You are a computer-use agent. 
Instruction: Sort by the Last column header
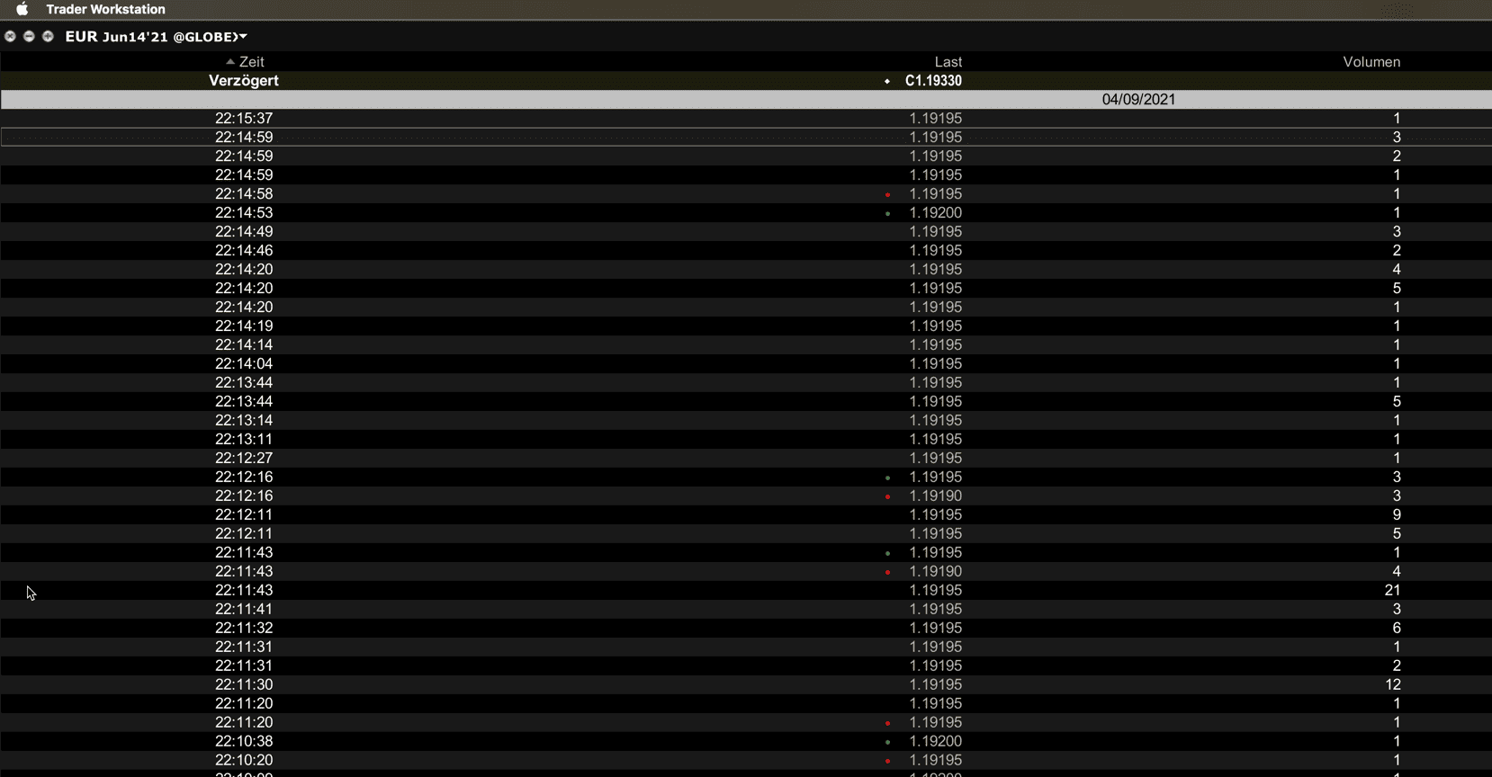pyautogui.click(x=948, y=62)
